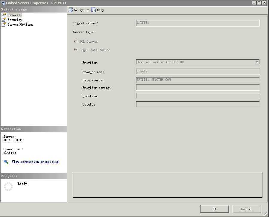Viewport: 269px width, 217px height.
Task: Click the progress spinner icon
Action: 8,186
